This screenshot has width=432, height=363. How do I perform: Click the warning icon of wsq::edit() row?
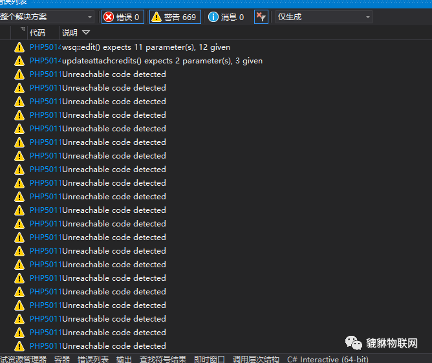[19, 47]
